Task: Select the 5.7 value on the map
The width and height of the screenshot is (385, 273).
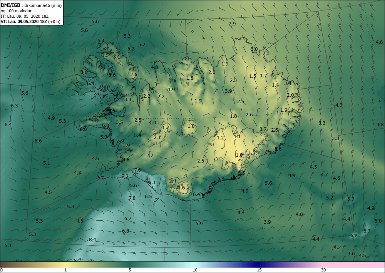Action: coord(351,199)
